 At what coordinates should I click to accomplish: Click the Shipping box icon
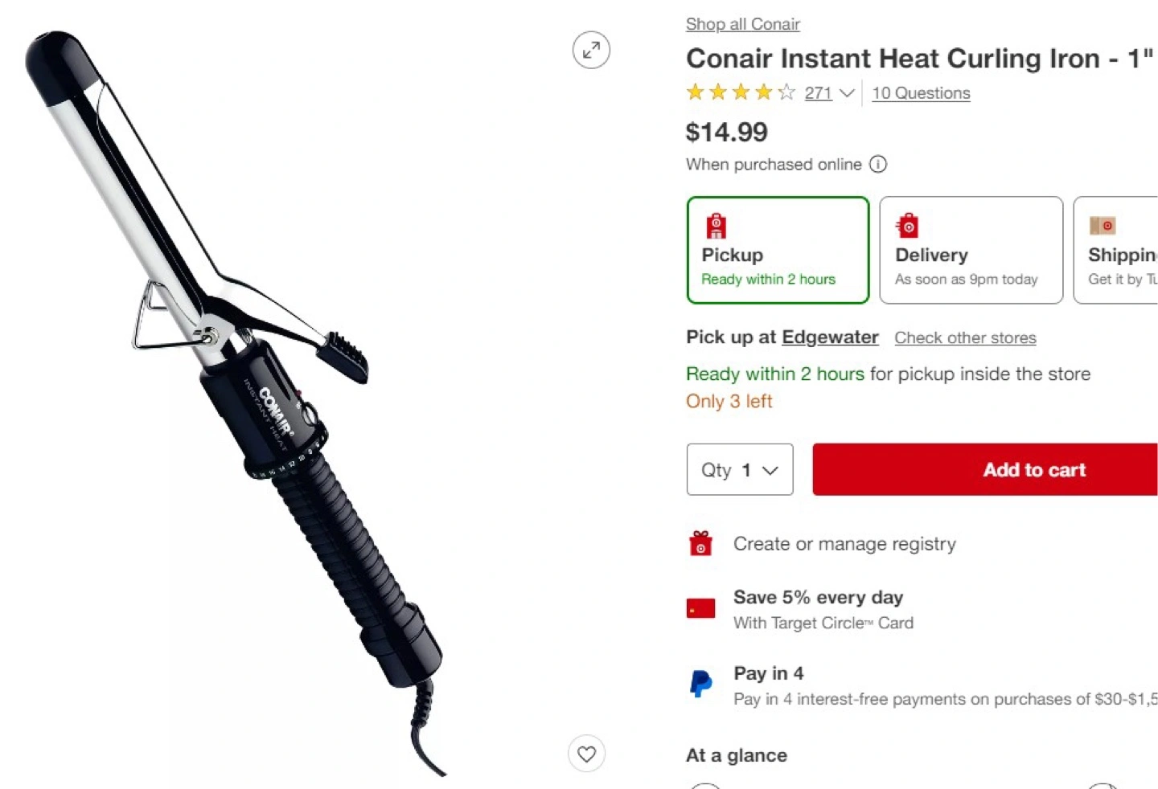[x=1103, y=226]
